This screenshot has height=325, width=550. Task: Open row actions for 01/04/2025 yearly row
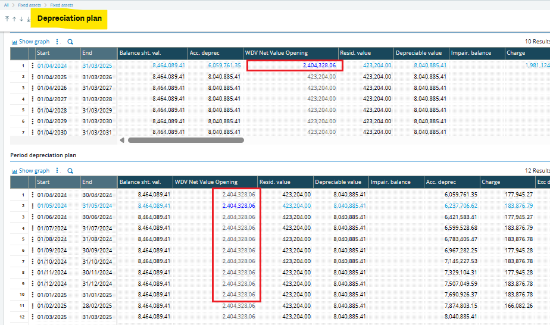coord(32,77)
